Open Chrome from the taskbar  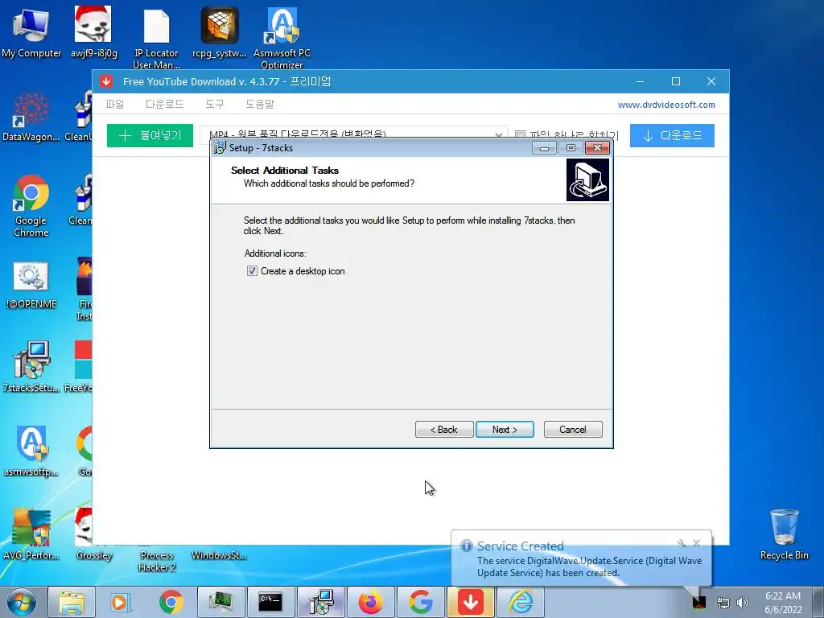(171, 602)
